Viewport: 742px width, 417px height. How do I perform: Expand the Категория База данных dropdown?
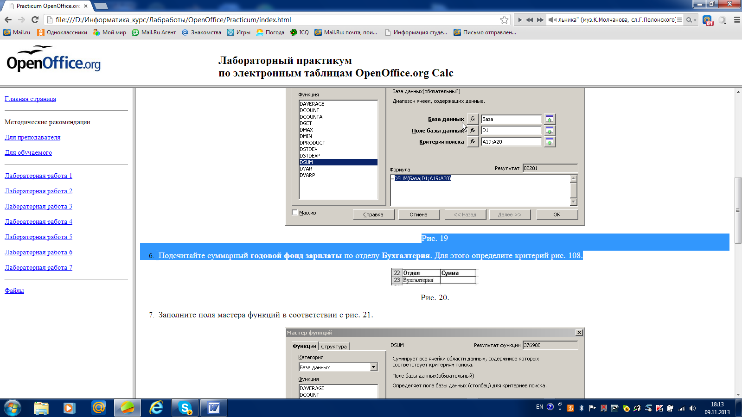(x=373, y=367)
